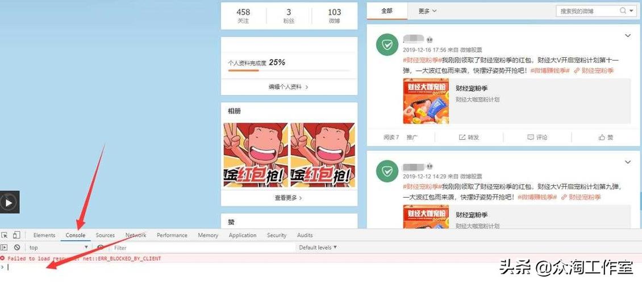
Task: Click the 赞 like button on the first post
Action: click(x=606, y=137)
